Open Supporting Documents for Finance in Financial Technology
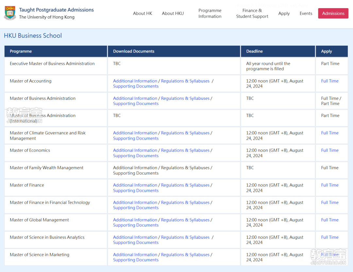353x272 pixels. (136, 208)
